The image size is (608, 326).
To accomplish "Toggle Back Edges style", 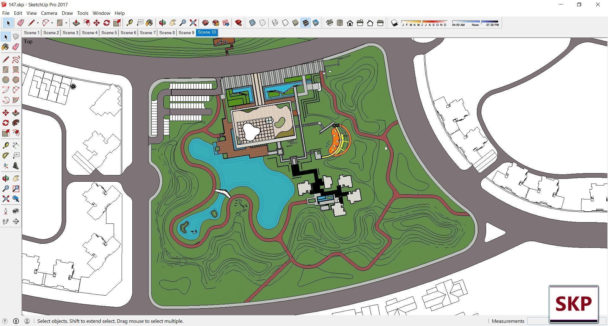I will 263,23.
